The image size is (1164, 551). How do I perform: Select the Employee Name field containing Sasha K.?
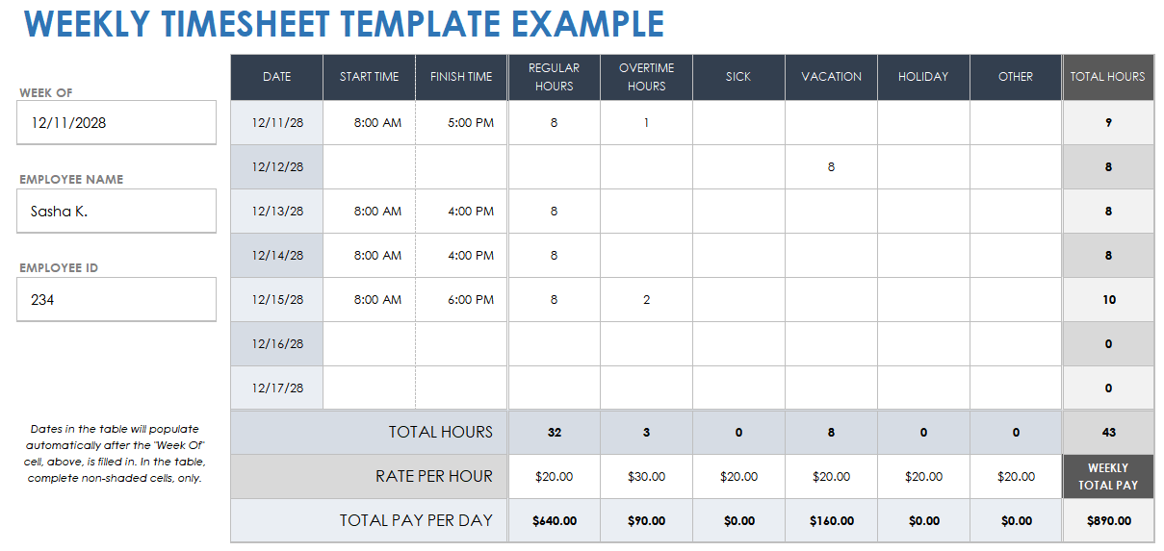coord(116,212)
